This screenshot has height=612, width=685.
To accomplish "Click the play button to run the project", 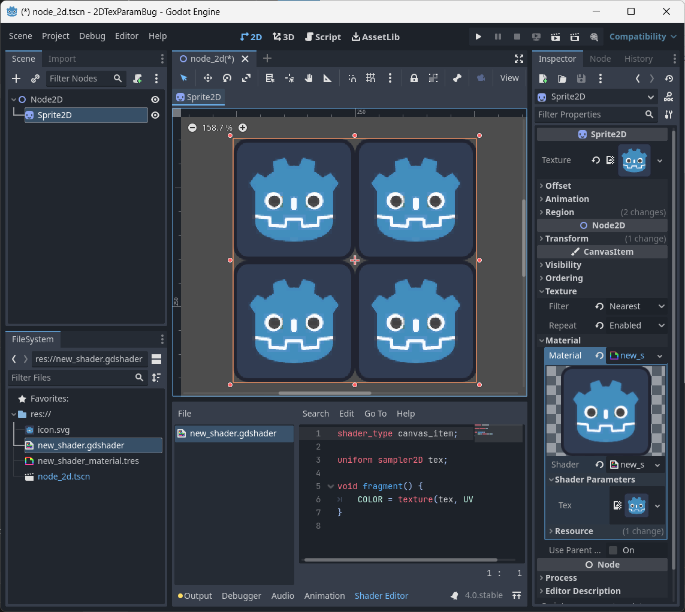I will (478, 37).
